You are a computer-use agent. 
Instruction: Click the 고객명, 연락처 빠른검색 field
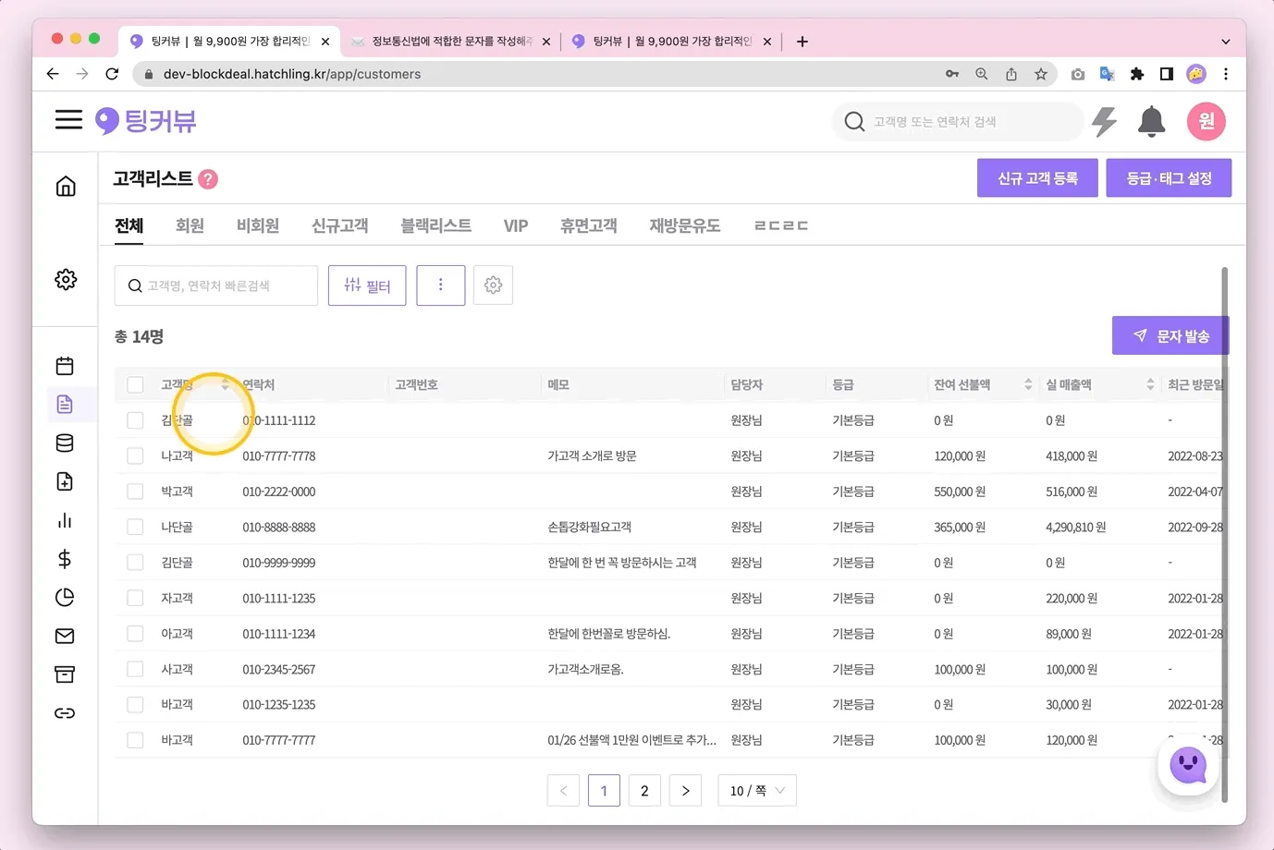(216, 285)
